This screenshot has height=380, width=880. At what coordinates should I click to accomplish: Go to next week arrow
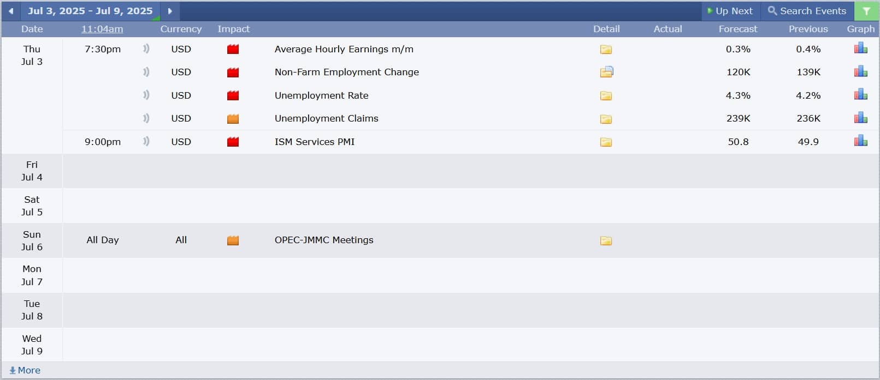click(170, 11)
